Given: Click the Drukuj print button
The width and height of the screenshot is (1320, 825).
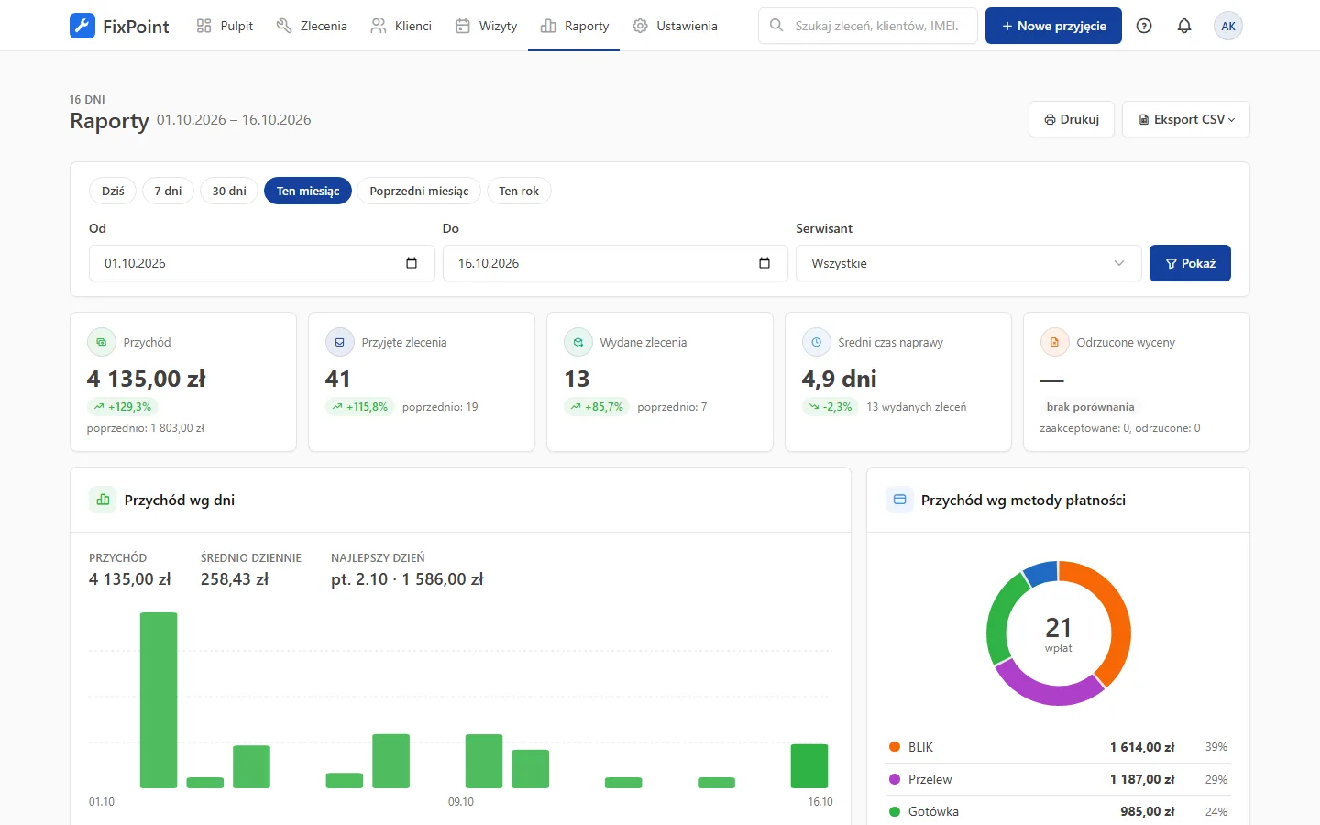Looking at the screenshot, I should [x=1072, y=119].
